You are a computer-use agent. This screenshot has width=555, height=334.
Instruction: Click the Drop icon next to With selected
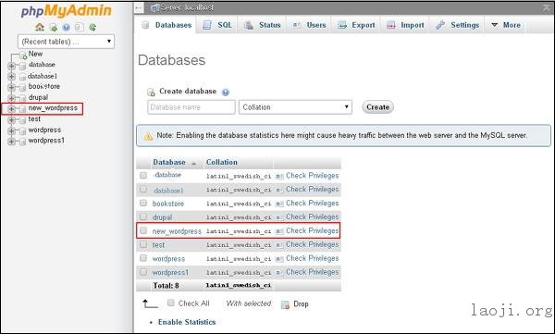pos(285,304)
